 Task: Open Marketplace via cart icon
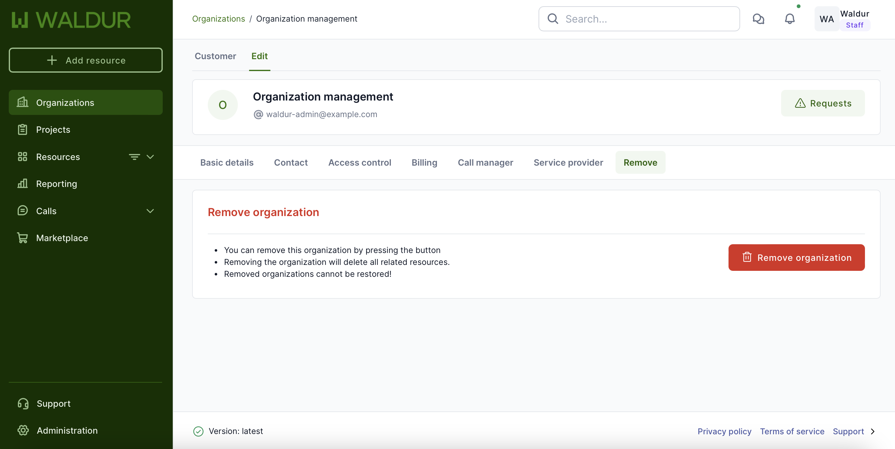click(x=23, y=238)
